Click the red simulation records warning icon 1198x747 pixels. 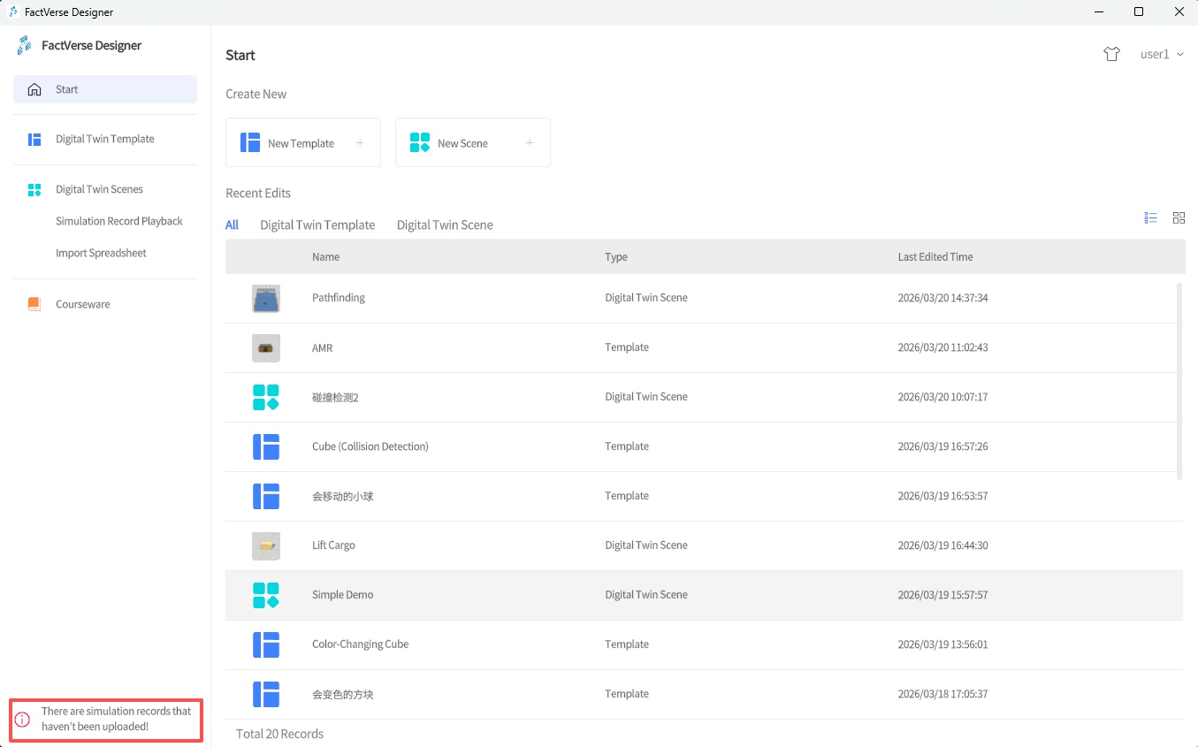pos(23,719)
